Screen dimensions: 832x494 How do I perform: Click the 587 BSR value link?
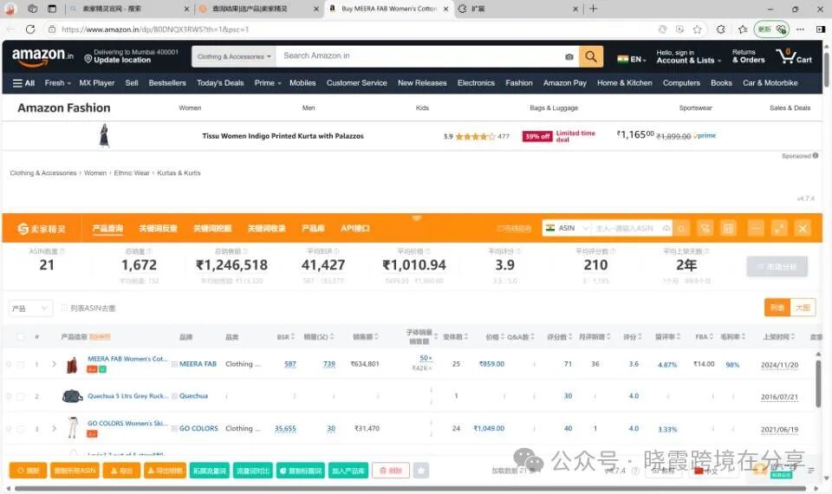point(290,364)
